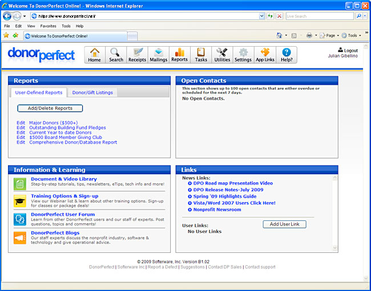Open the Edit menu

click(18, 26)
